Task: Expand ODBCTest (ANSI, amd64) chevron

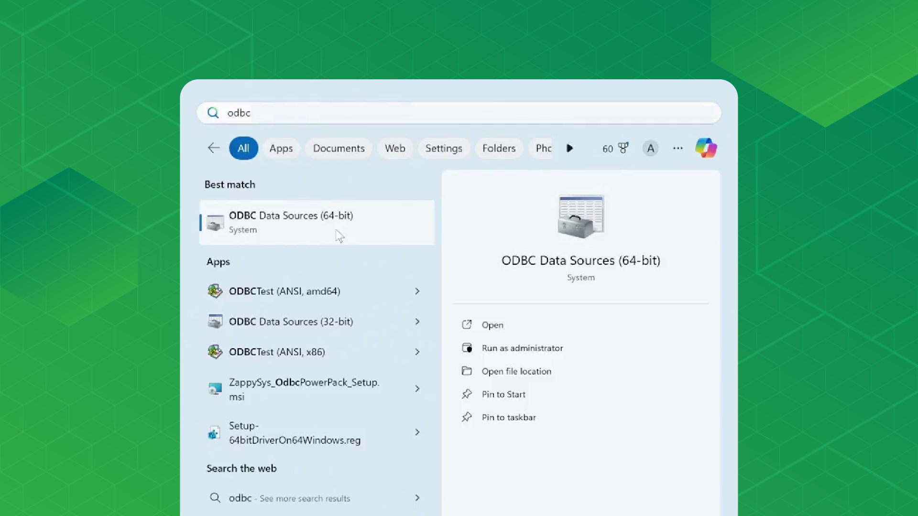Action: tap(417, 291)
